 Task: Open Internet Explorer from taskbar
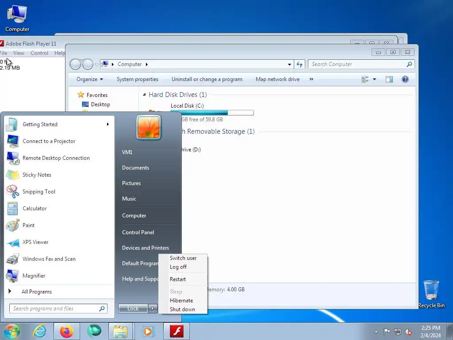point(39,331)
